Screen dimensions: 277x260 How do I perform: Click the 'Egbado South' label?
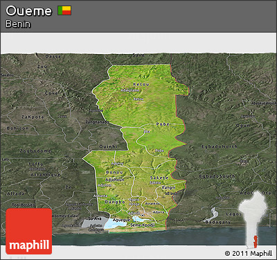click(x=217, y=176)
